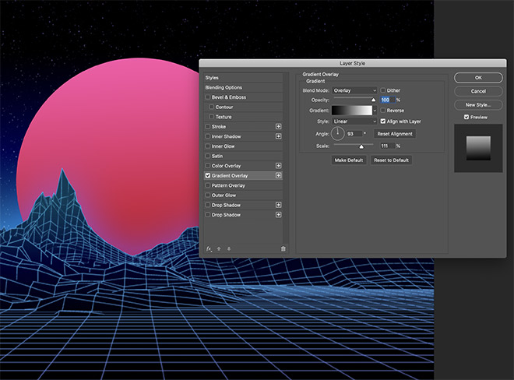Select Pattern Overlay in the effects list
The image size is (514, 380).
[229, 185]
